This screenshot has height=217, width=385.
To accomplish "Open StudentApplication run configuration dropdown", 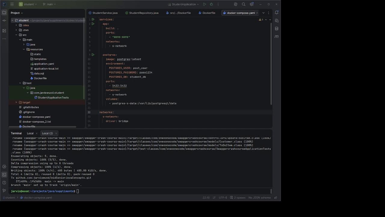I will tap(183, 4).
